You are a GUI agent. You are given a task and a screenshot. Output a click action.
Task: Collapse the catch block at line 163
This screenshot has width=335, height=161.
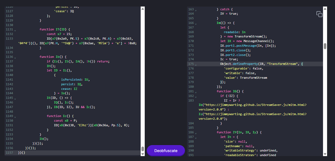(x=196, y=10)
